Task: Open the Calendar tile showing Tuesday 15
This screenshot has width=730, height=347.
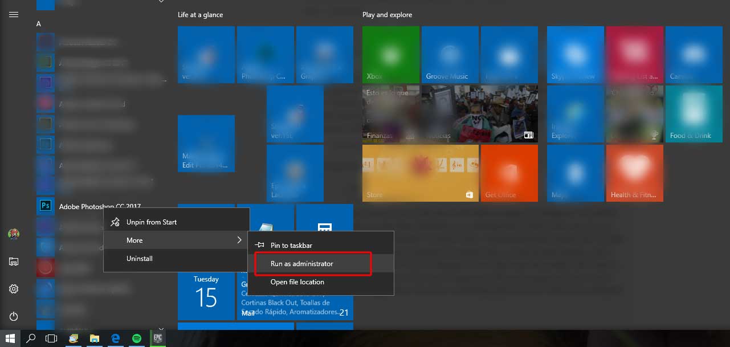Action: click(x=206, y=292)
